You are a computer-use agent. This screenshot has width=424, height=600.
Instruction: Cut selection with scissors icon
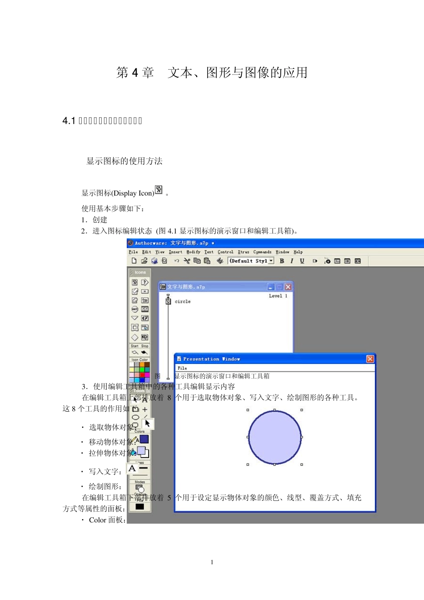187,261
